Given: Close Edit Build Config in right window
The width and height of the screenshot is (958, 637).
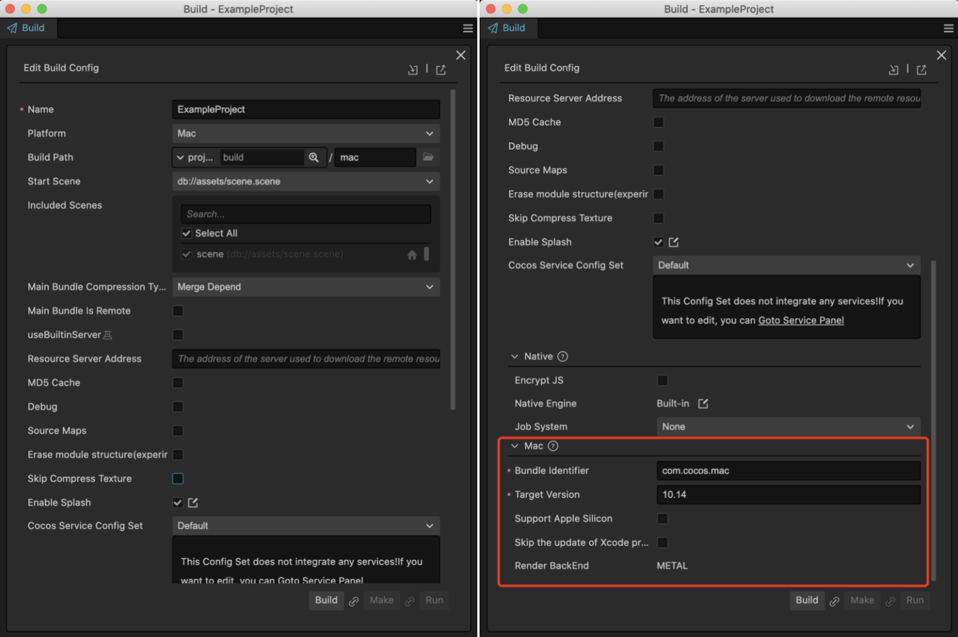Looking at the screenshot, I should (942, 55).
